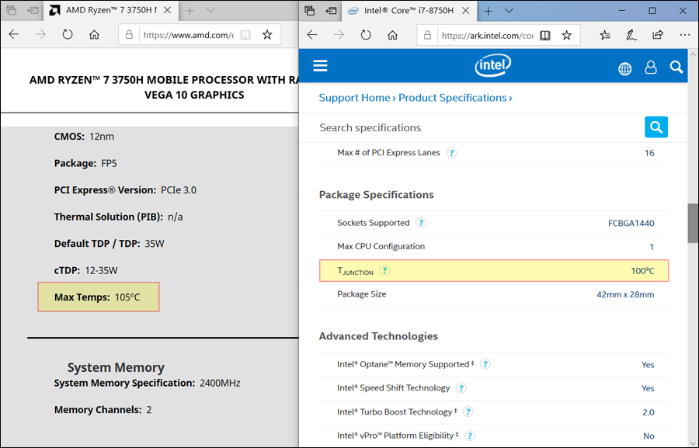The height and width of the screenshot is (448, 699).
Task: Click the blue search specifications button
Action: [x=656, y=127]
